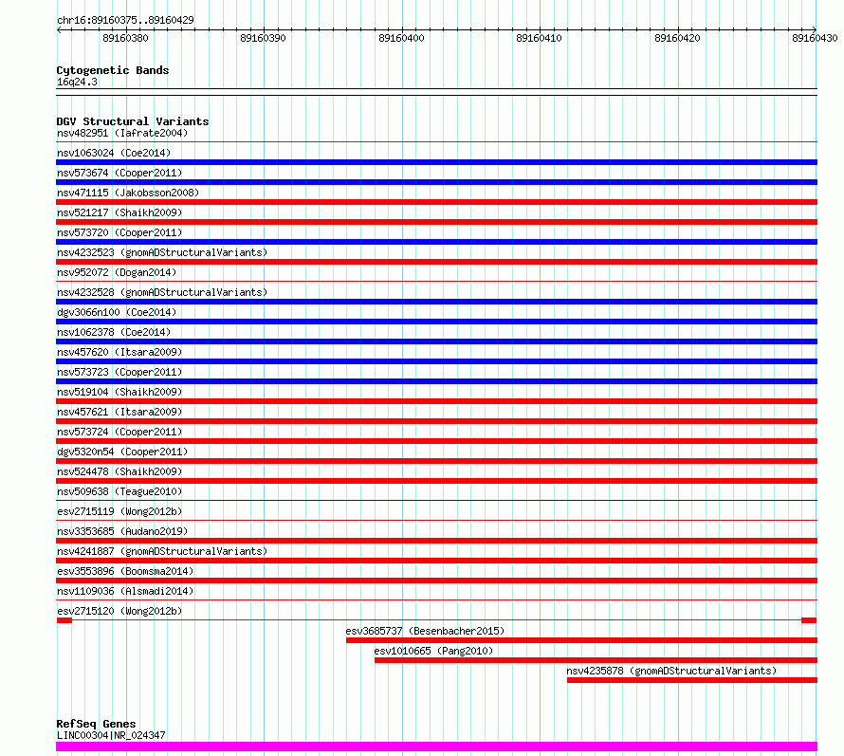Select the 16q24.3 band label
This screenshot has width=844, height=756.
(77, 82)
